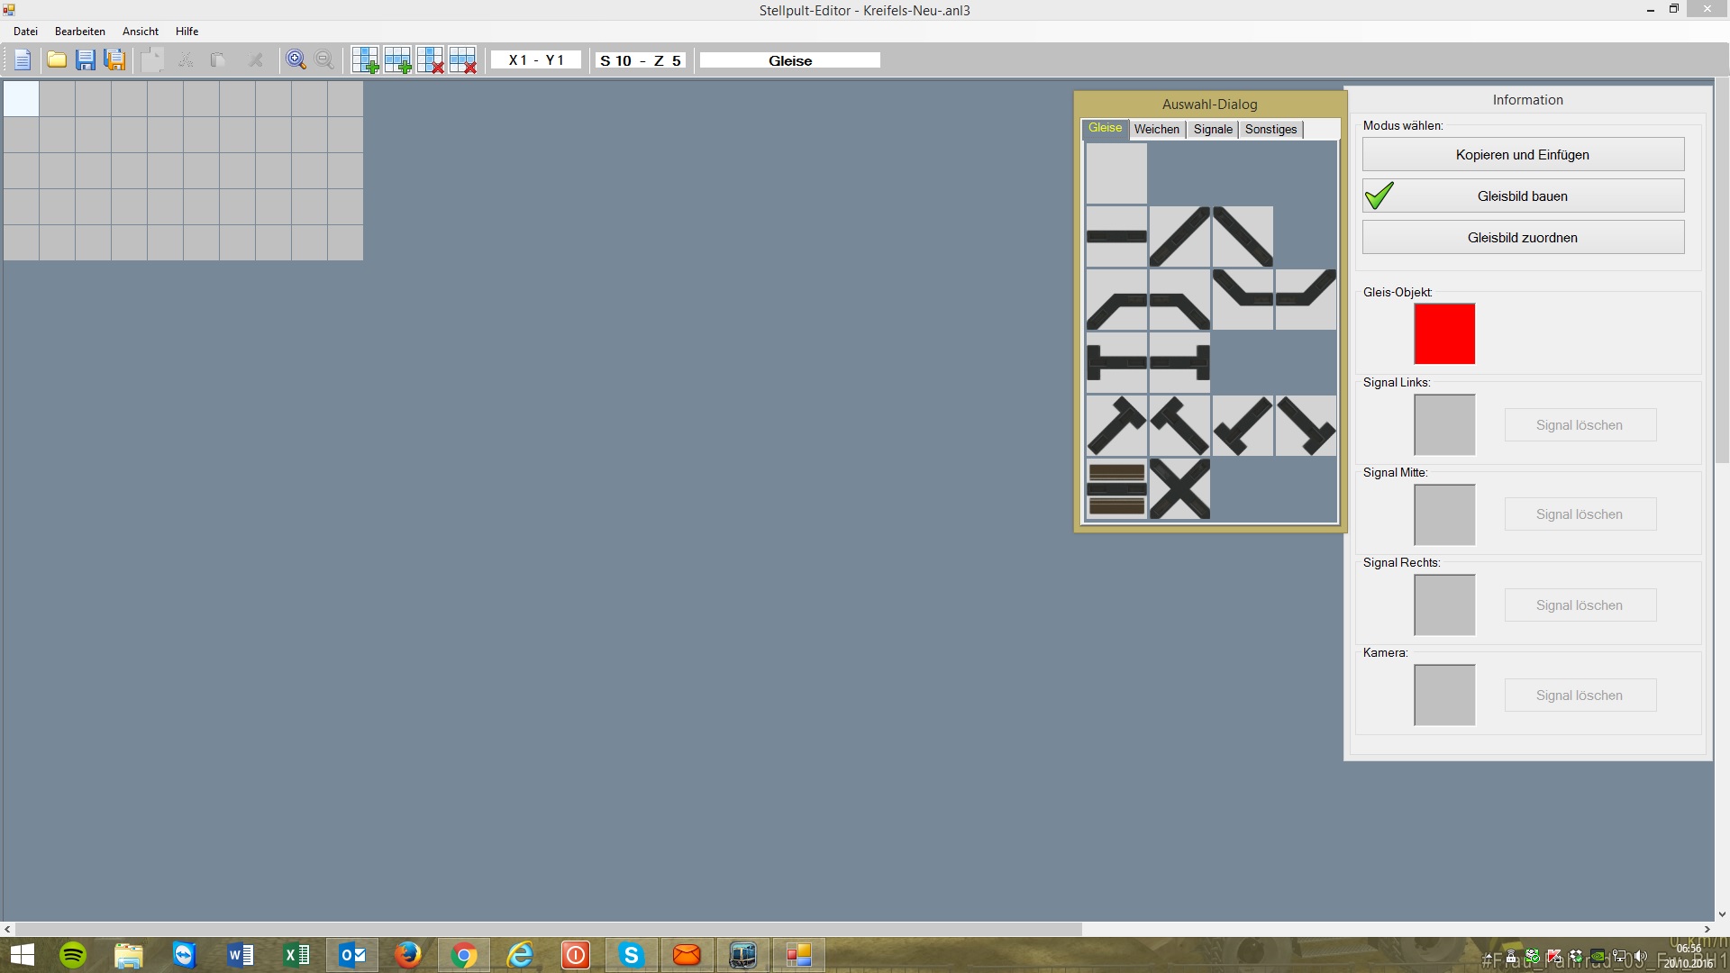This screenshot has height=973, width=1730.
Task: Click the zoom in magnifier icon
Action: coord(296,60)
